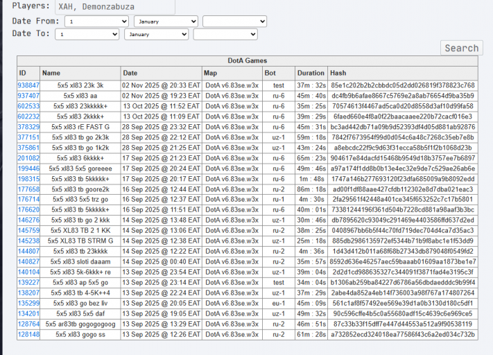The height and width of the screenshot is (355, 493).
Task: Open game ID 176714 link
Action: (x=28, y=200)
